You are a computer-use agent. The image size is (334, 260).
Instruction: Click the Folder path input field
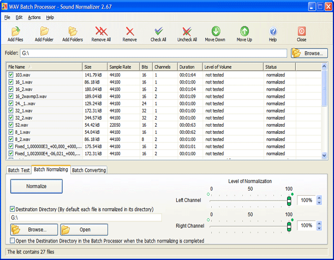coord(153,53)
